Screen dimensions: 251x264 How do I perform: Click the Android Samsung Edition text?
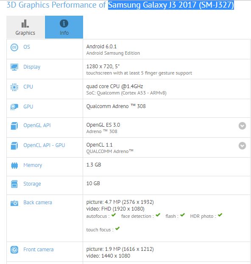[113, 53]
